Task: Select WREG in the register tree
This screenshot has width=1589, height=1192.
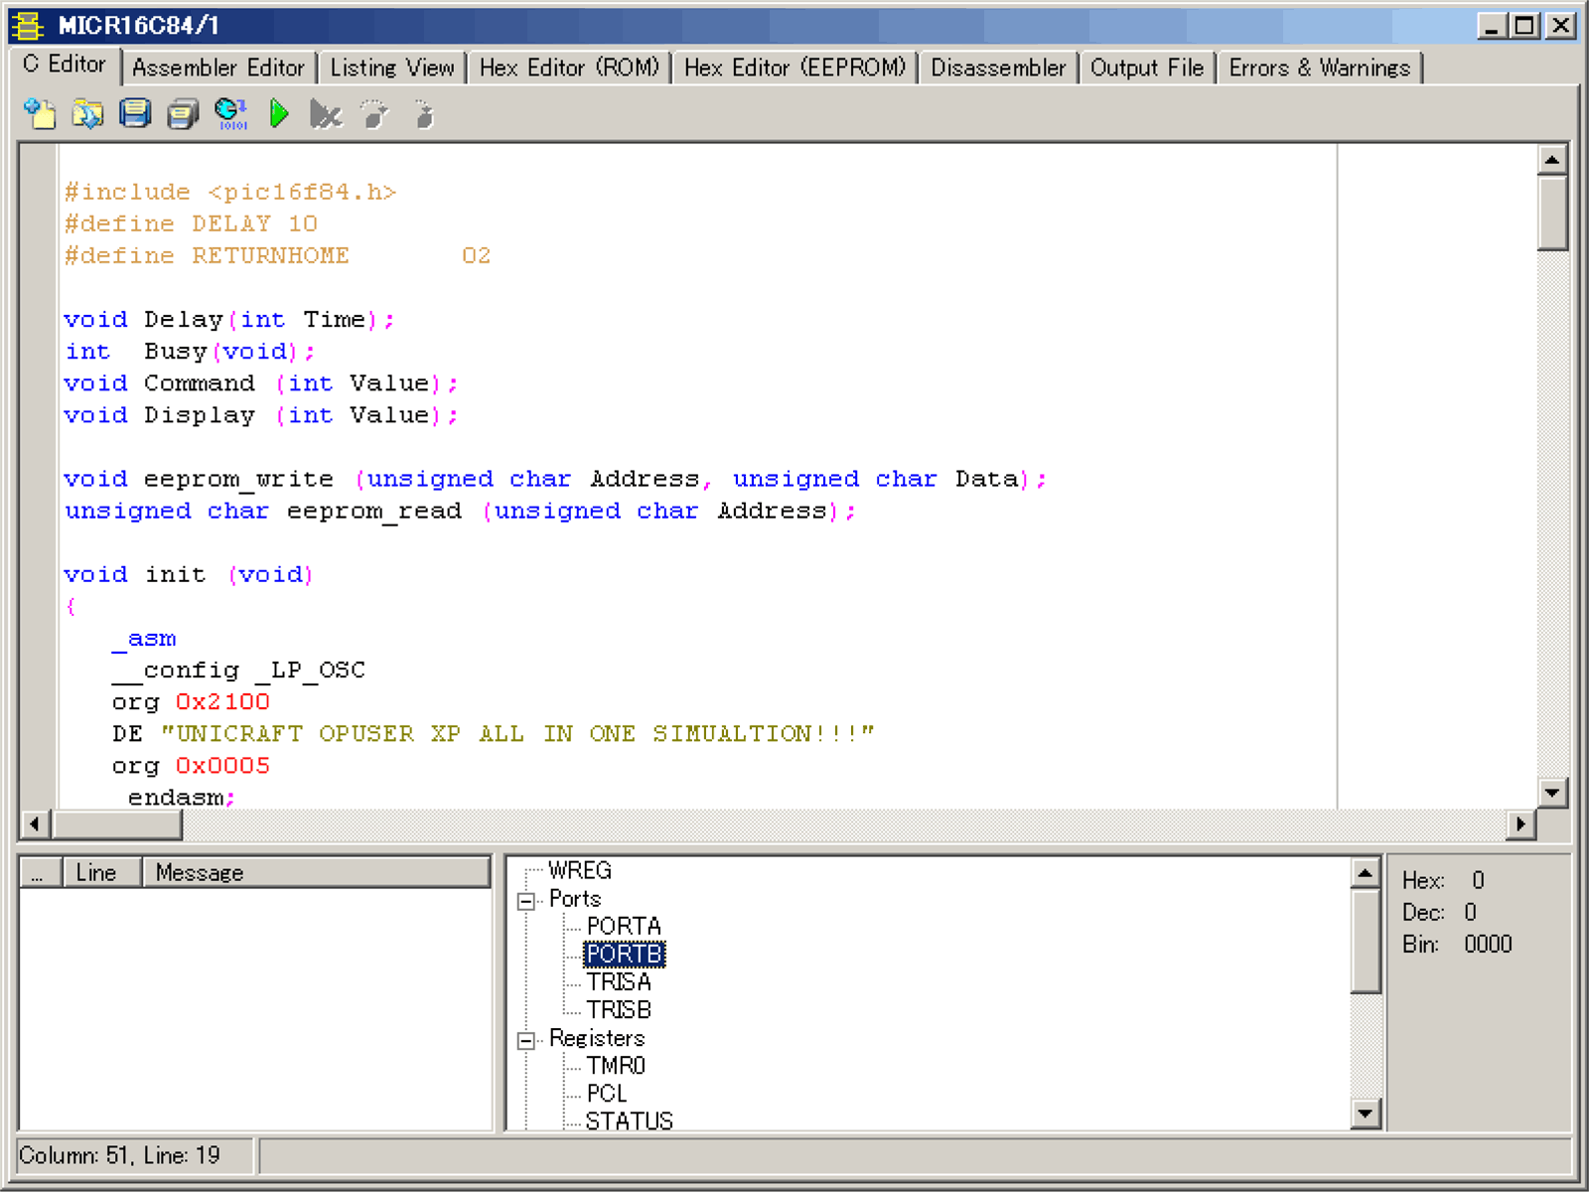Action: pos(580,870)
